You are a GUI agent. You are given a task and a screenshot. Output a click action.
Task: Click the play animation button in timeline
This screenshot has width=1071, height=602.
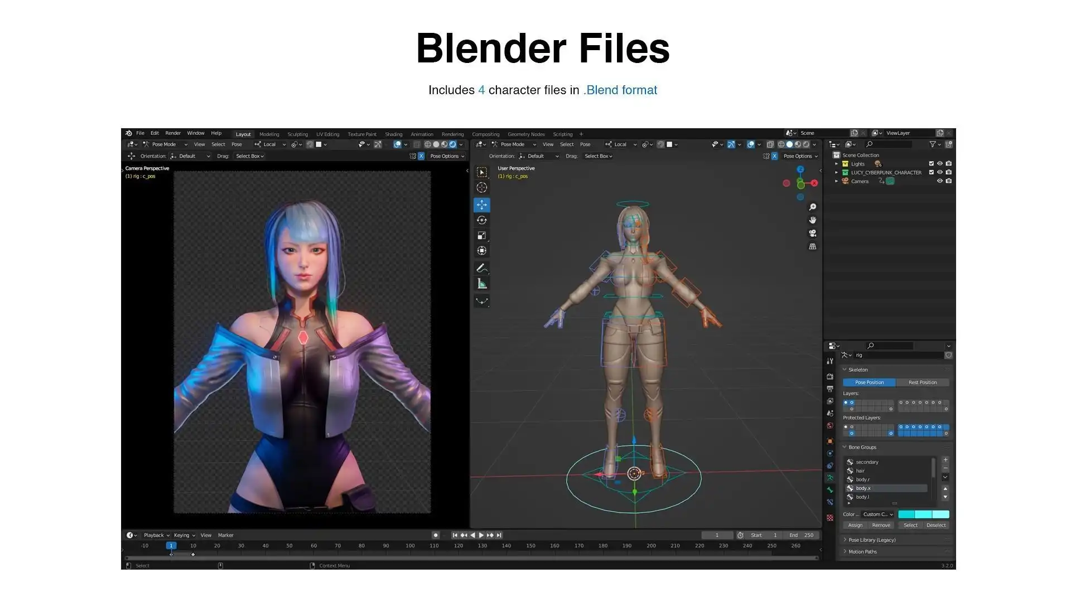point(481,535)
